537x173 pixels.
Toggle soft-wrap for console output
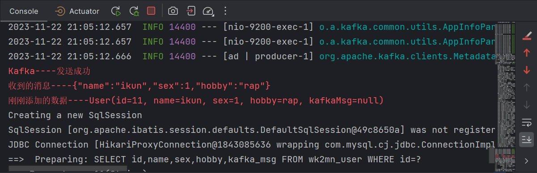click(x=527, y=122)
